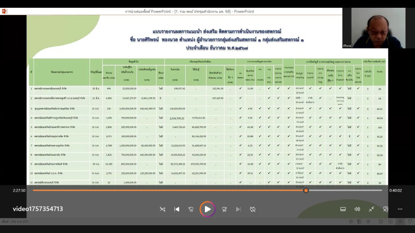Image resolution: width=415 pixels, height=233 pixels.
Task: Start the PowerPoint slide show from the status bar icon
Action: point(410,222)
